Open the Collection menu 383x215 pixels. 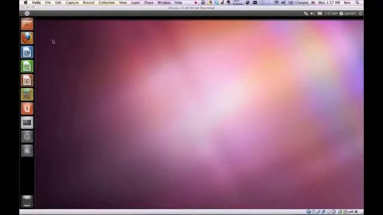(x=107, y=2)
